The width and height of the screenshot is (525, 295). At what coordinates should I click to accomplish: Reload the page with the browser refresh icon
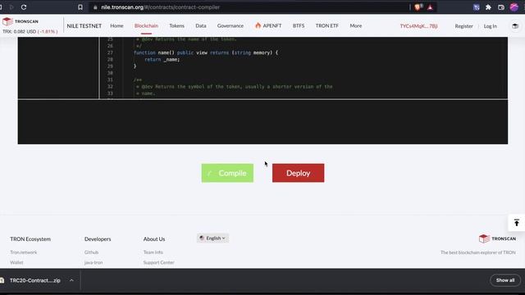pos(24,7)
